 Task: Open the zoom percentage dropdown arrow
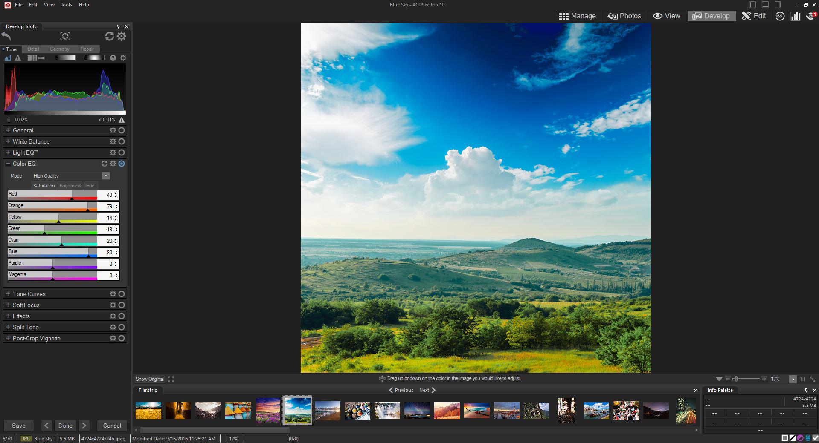[793, 379]
